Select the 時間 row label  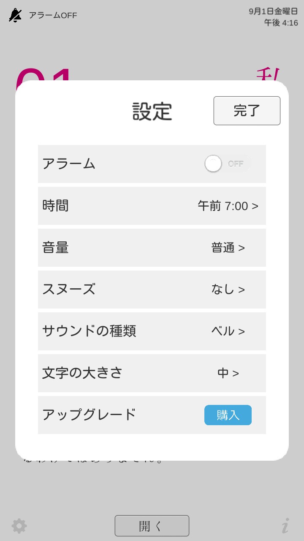pyautogui.click(x=55, y=206)
